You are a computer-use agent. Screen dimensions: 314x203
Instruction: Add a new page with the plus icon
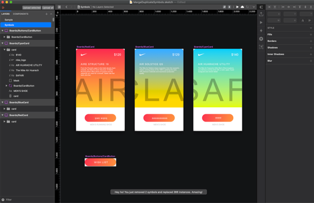46,14
